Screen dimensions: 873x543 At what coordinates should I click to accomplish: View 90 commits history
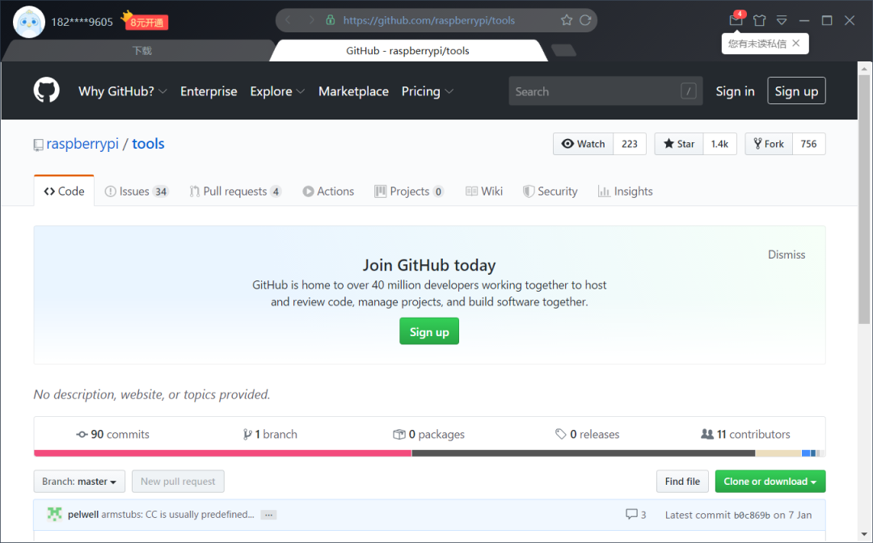point(113,434)
